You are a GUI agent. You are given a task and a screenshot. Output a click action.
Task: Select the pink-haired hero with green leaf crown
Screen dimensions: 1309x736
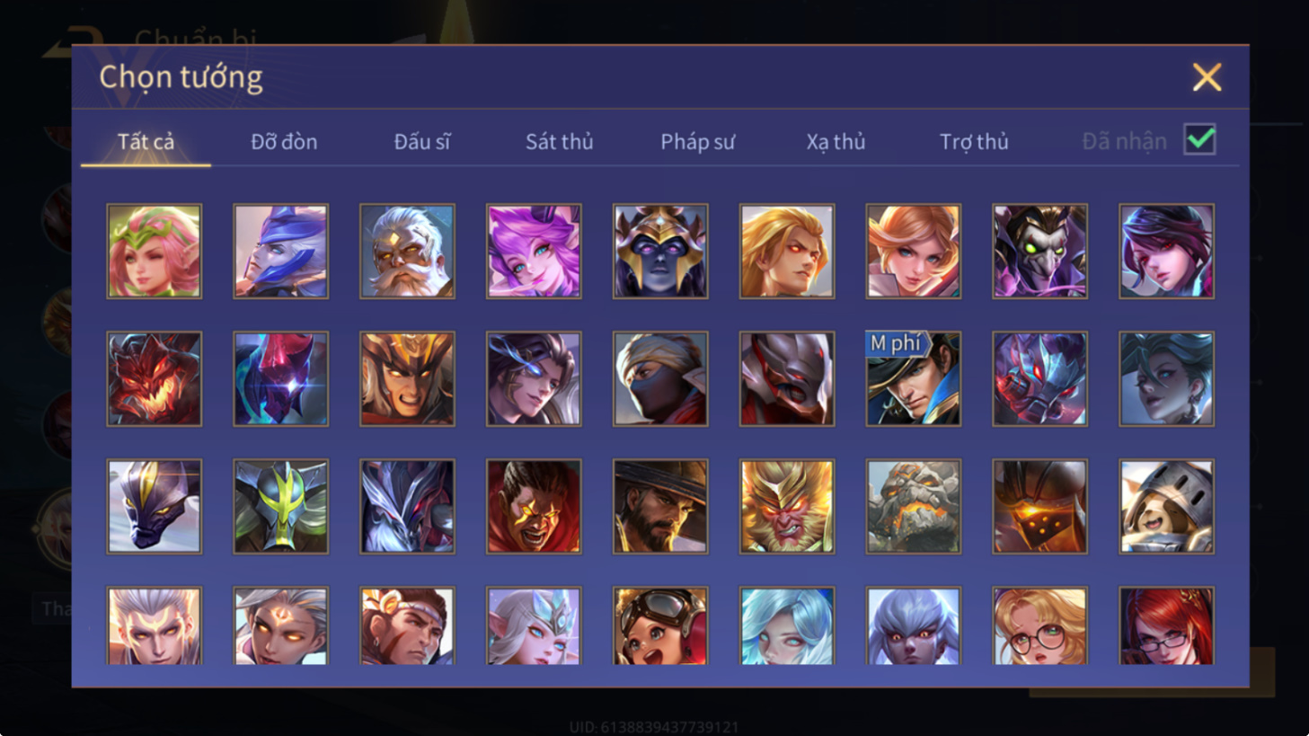click(x=154, y=251)
